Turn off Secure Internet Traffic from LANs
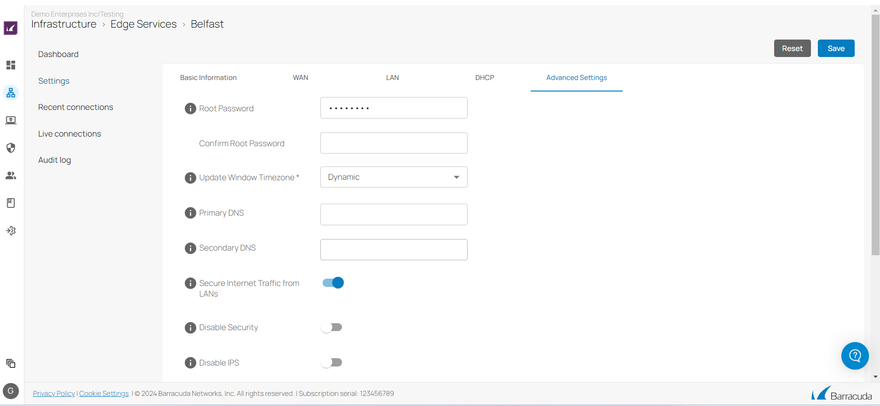Image resolution: width=880 pixels, height=406 pixels. click(x=333, y=283)
